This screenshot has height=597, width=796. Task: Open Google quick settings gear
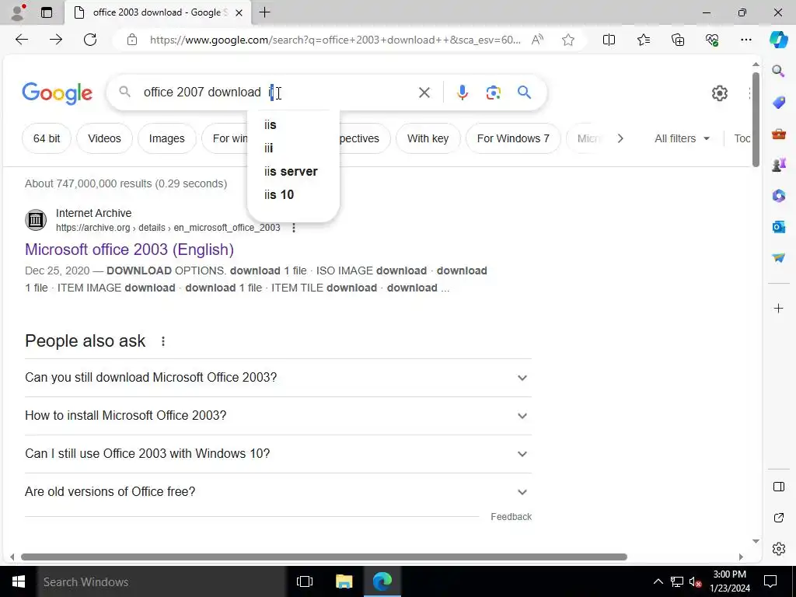click(719, 93)
